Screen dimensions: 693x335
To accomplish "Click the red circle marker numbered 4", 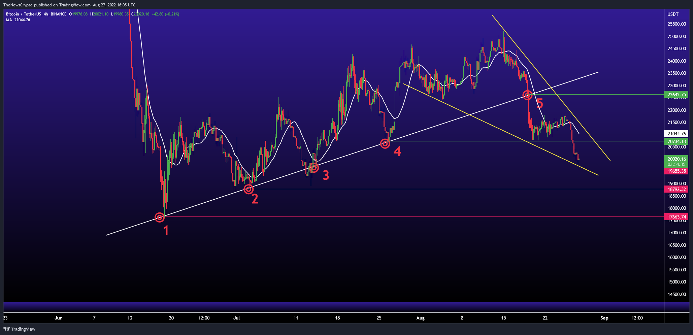I will 385,144.
